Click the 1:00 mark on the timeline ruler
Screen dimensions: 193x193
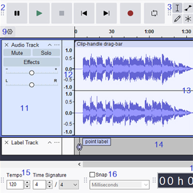(149, 31)
